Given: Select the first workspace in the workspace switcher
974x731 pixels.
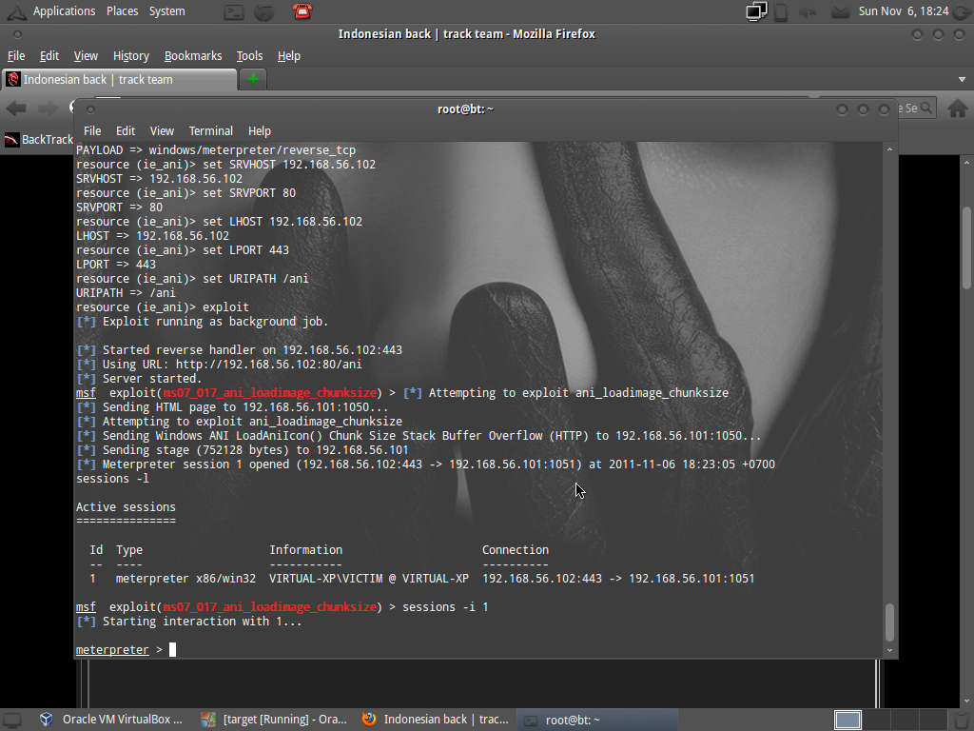Looking at the screenshot, I should point(847,720).
